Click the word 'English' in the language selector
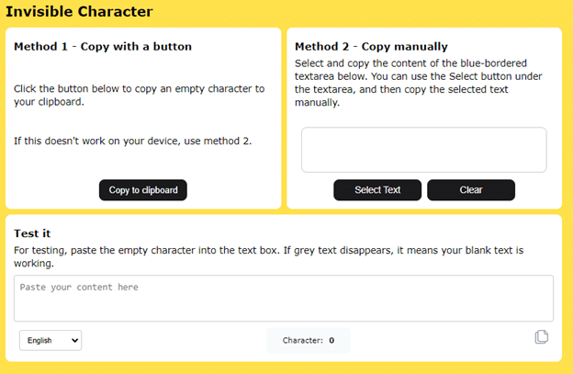The image size is (573, 374). click(x=39, y=340)
